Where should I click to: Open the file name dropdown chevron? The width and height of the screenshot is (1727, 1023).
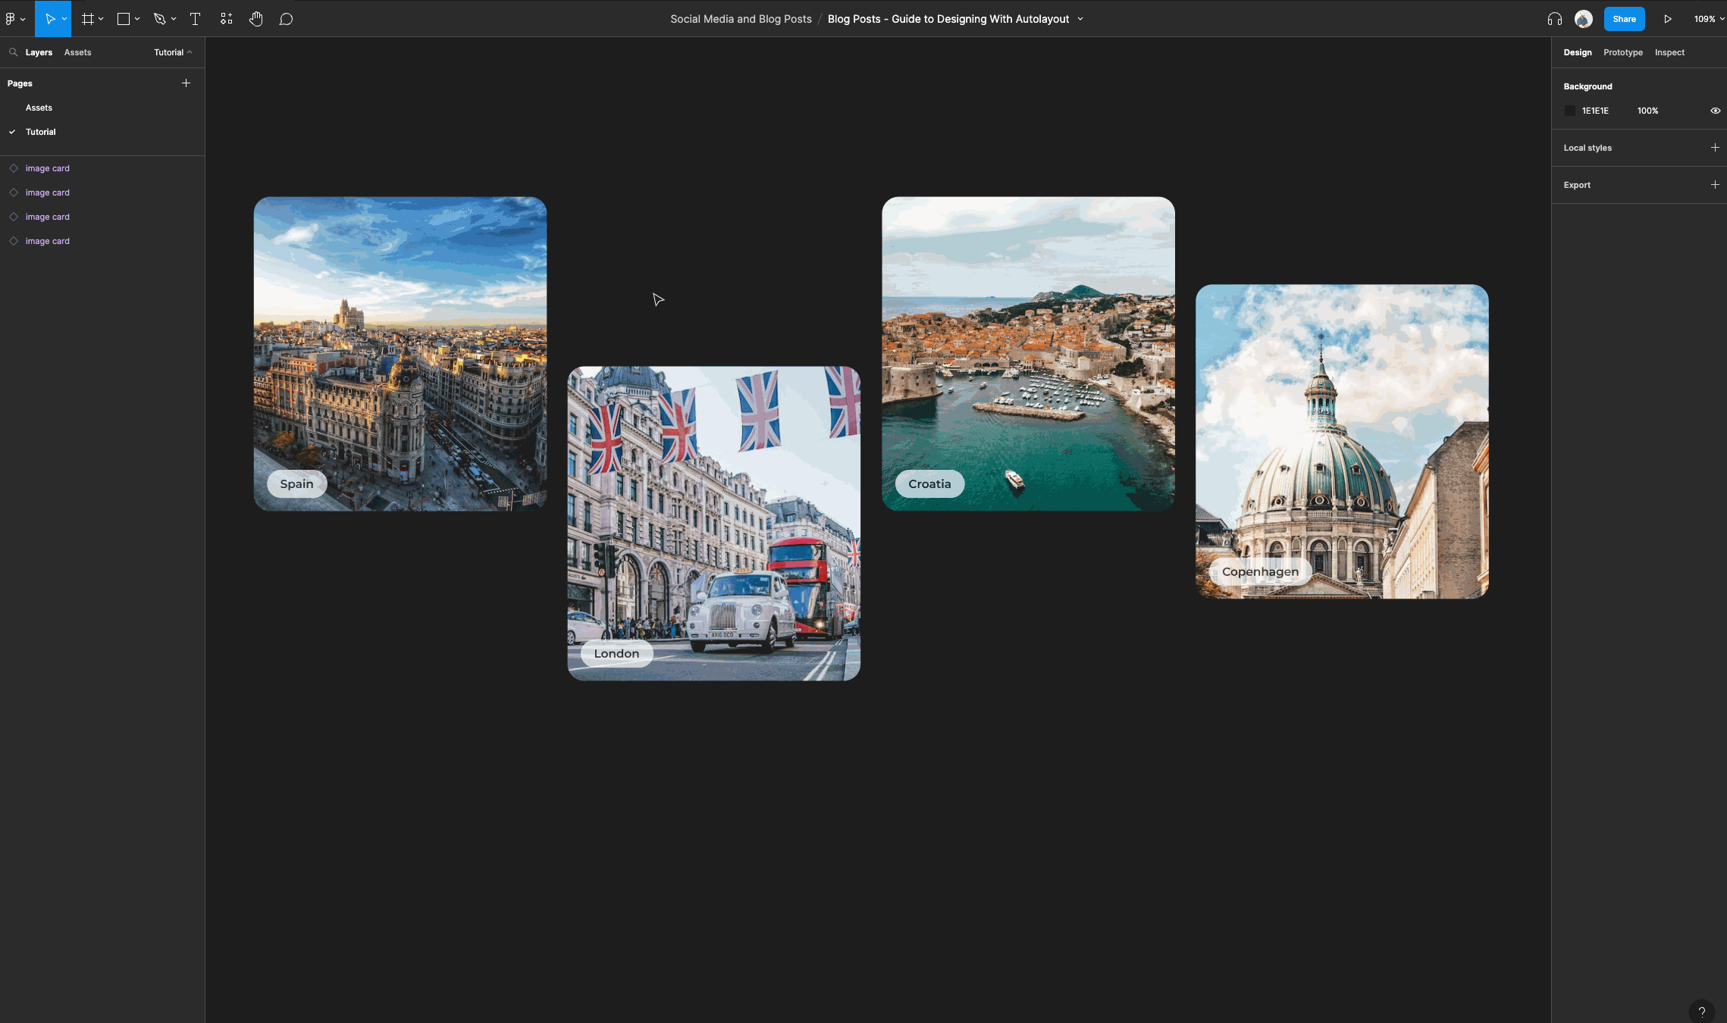click(x=1080, y=19)
